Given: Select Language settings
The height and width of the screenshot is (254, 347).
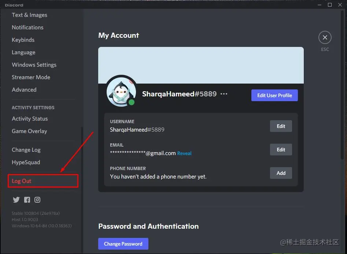Looking at the screenshot, I should coord(23,52).
